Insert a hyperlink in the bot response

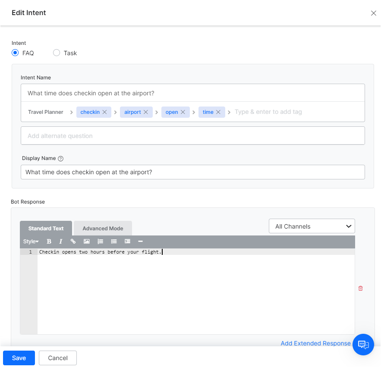tap(73, 242)
